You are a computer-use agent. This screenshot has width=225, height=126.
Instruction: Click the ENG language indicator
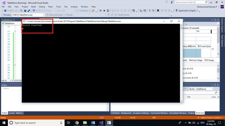202,123
